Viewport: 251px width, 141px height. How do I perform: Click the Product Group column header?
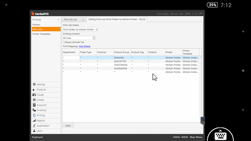click(122, 52)
